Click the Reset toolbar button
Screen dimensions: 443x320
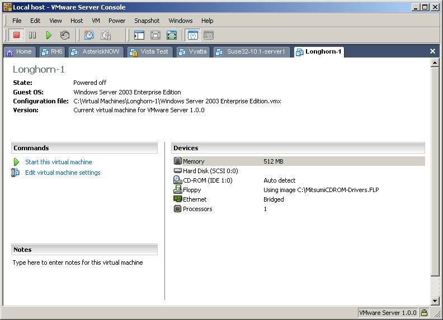(65, 35)
